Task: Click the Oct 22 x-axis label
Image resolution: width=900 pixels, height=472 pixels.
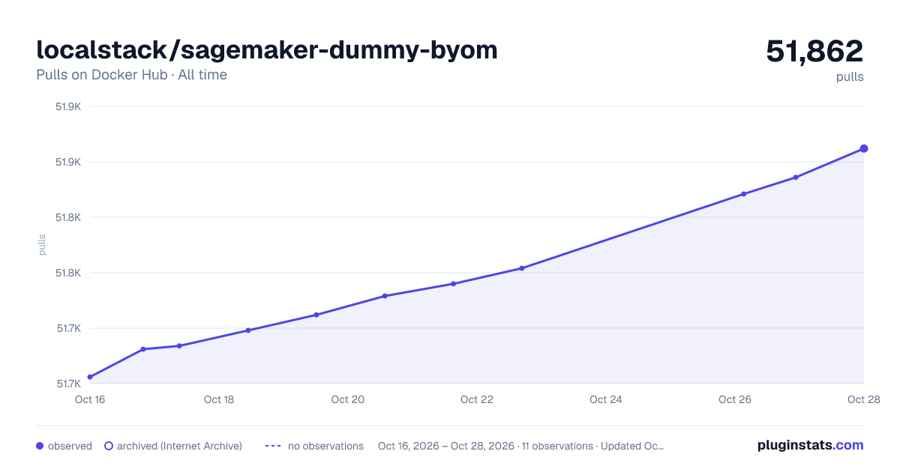Action: 477,399
